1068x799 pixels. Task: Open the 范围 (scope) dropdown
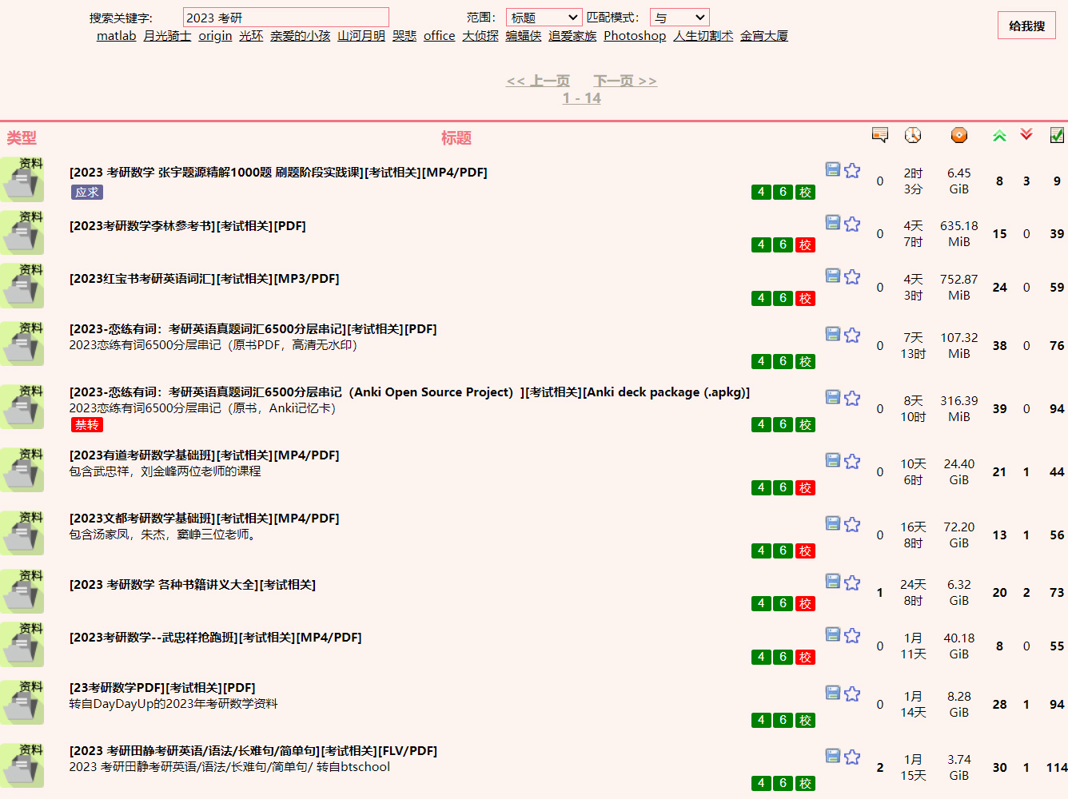pos(544,18)
